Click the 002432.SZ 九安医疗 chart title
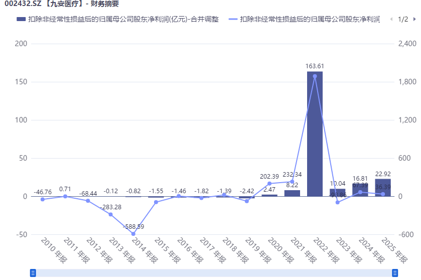 pos(62,4)
